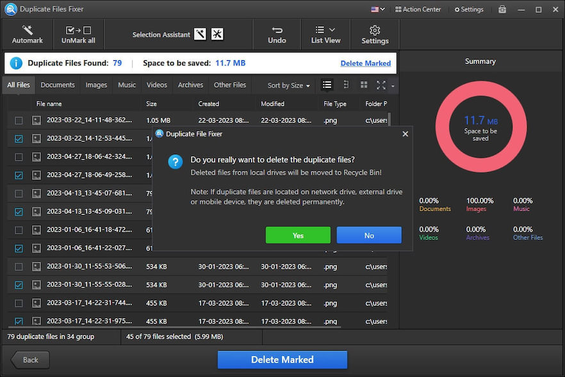Check the 2023-03-17_14-22-31-744 file checkbox

[19, 303]
